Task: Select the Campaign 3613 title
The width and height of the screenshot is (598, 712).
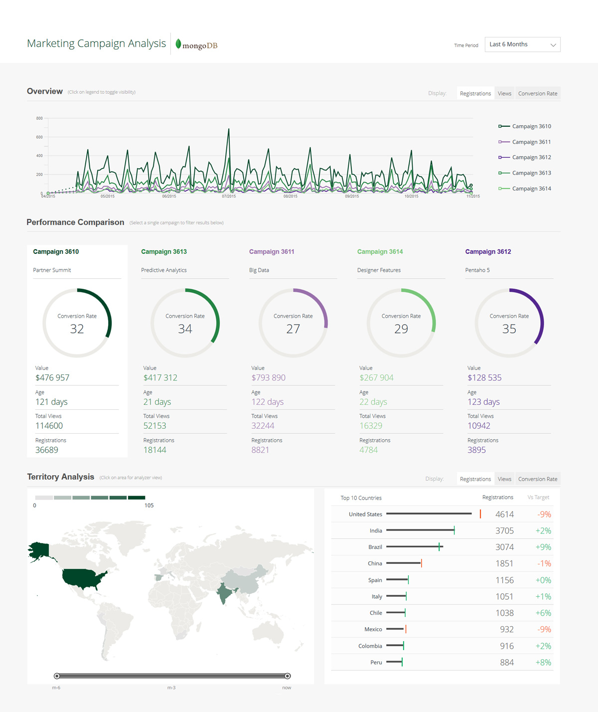Action: coord(164,252)
